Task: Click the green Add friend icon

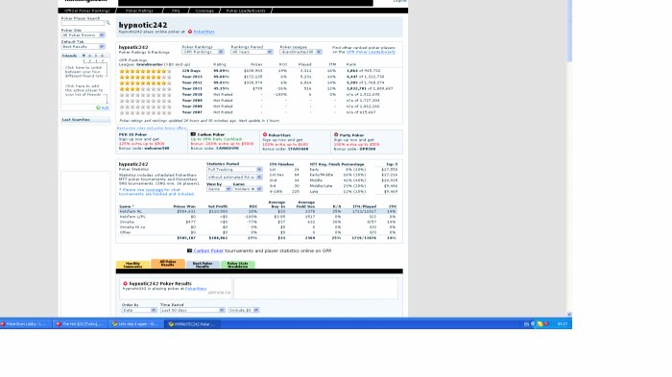Action: pos(98,108)
